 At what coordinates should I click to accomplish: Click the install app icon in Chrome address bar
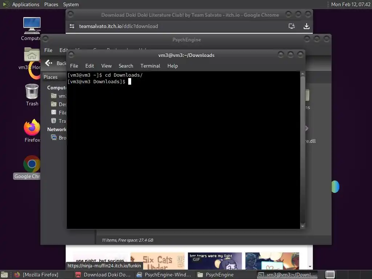[x=292, y=26]
